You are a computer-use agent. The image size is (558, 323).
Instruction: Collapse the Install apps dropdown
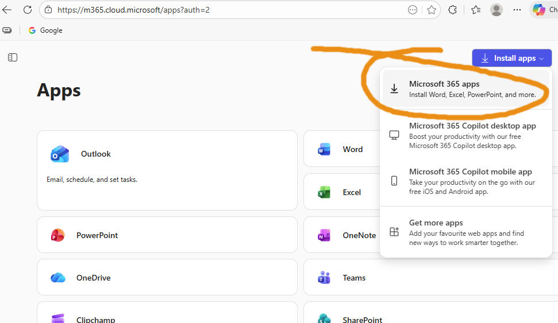(511, 58)
